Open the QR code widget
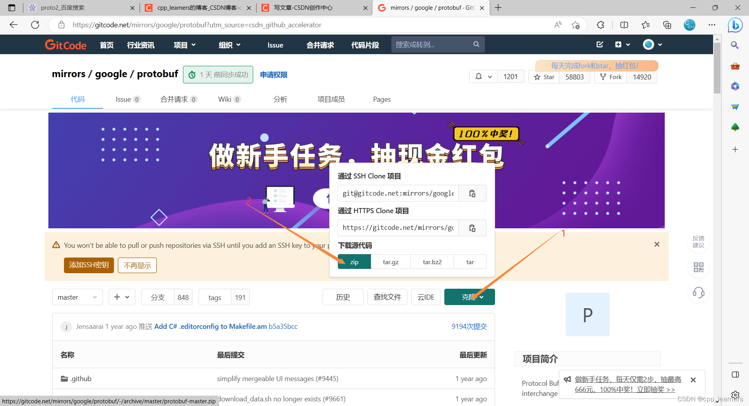749x406 pixels. tap(698, 267)
